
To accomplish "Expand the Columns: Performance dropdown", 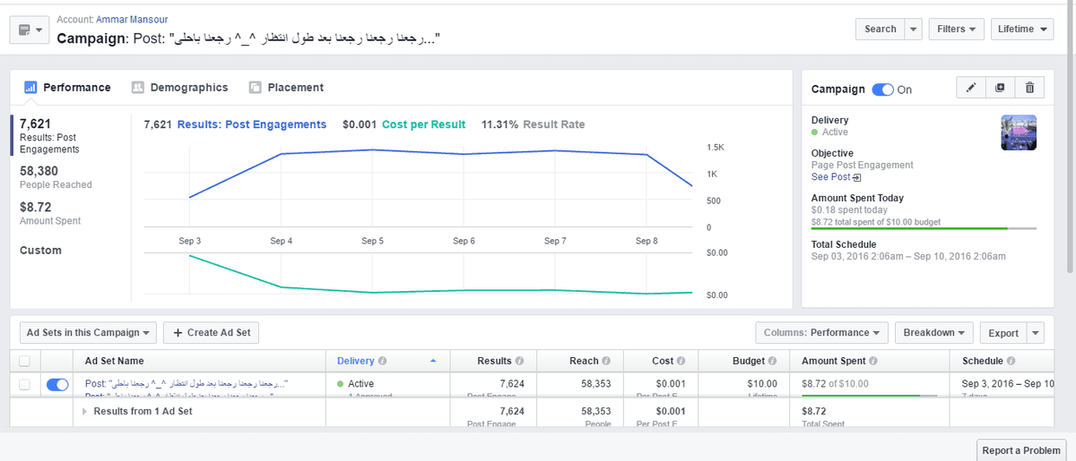I will pyautogui.click(x=821, y=333).
